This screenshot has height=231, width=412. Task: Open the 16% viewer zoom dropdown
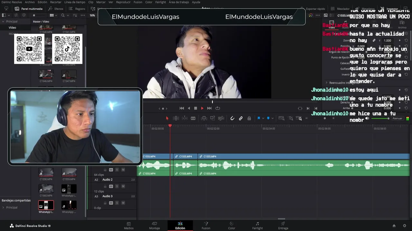[x=92, y=15]
